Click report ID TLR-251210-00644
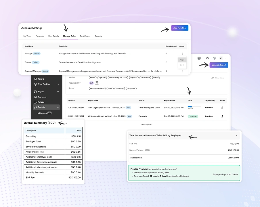 pos(76,108)
